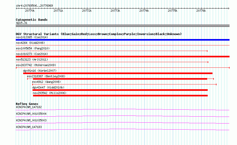
Task: Click the dgv43n47 (Kidd2010b) label
Action: click(48, 87)
